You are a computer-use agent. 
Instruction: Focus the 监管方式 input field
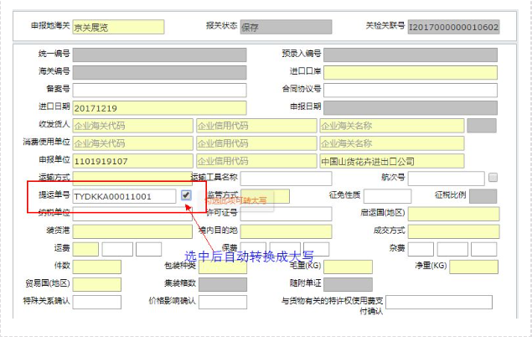coord(266,196)
